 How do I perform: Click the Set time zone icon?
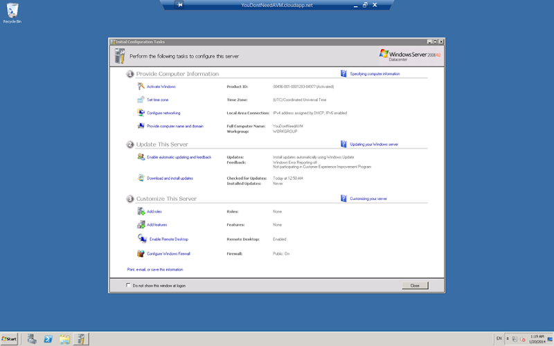141,100
